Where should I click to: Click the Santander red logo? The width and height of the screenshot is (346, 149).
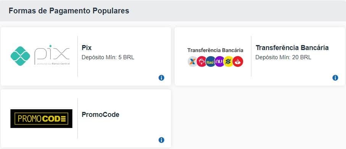238,62
